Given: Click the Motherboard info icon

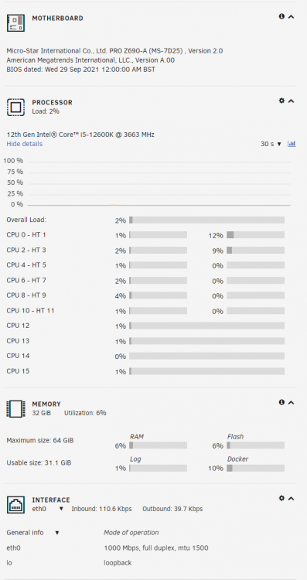Looking at the screenshot, I should 281,16.
